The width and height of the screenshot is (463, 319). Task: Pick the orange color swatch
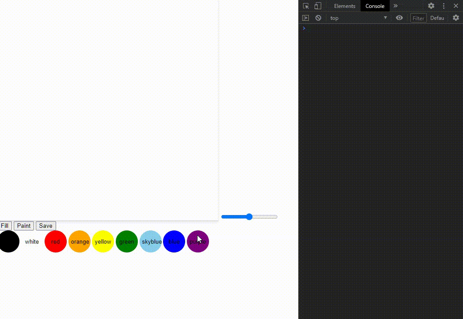80,241
